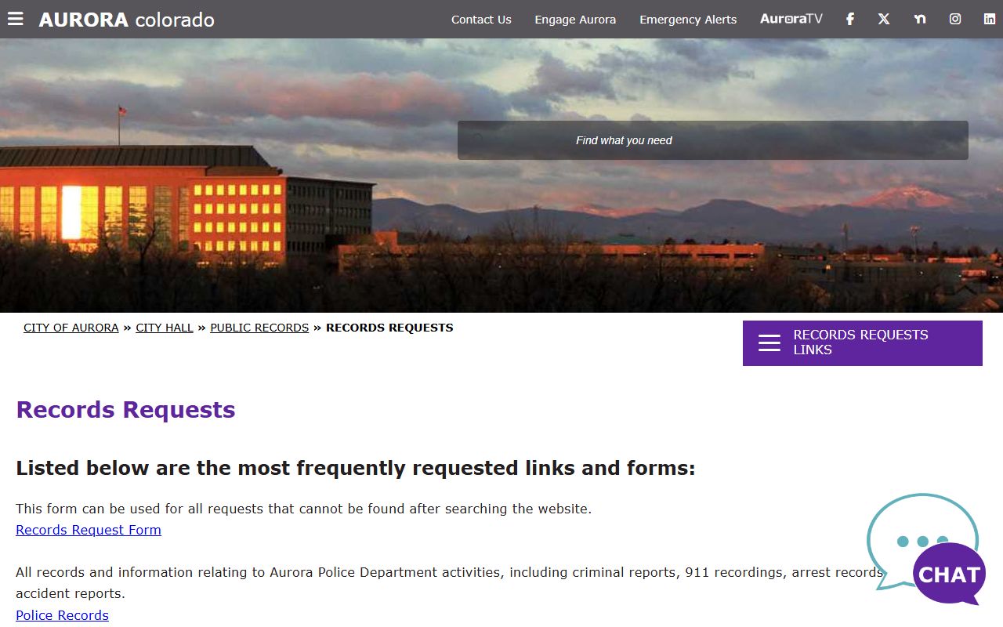The height and width of the screenshot is (627, 1003).
Task: Visit the Facebook page icon
Action: coord(849,19)
